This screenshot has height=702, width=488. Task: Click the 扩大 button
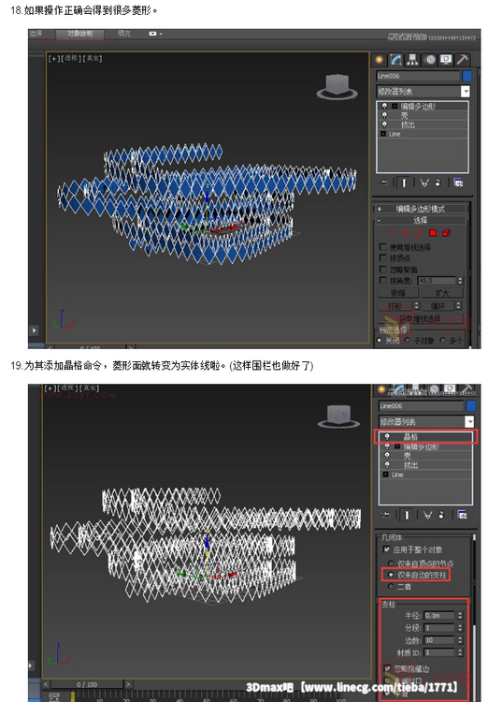point(442,293)
